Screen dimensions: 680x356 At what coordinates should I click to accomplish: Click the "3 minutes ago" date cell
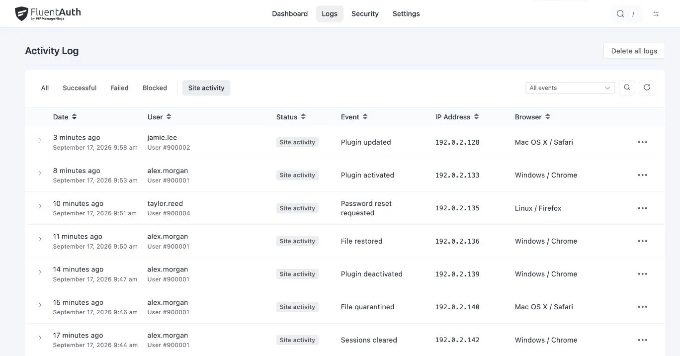pos(77,138)
